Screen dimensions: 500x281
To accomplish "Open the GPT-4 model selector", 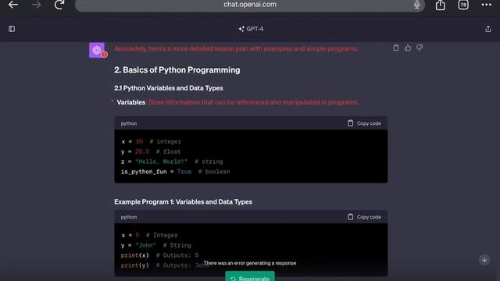I will tap(251, 29).
